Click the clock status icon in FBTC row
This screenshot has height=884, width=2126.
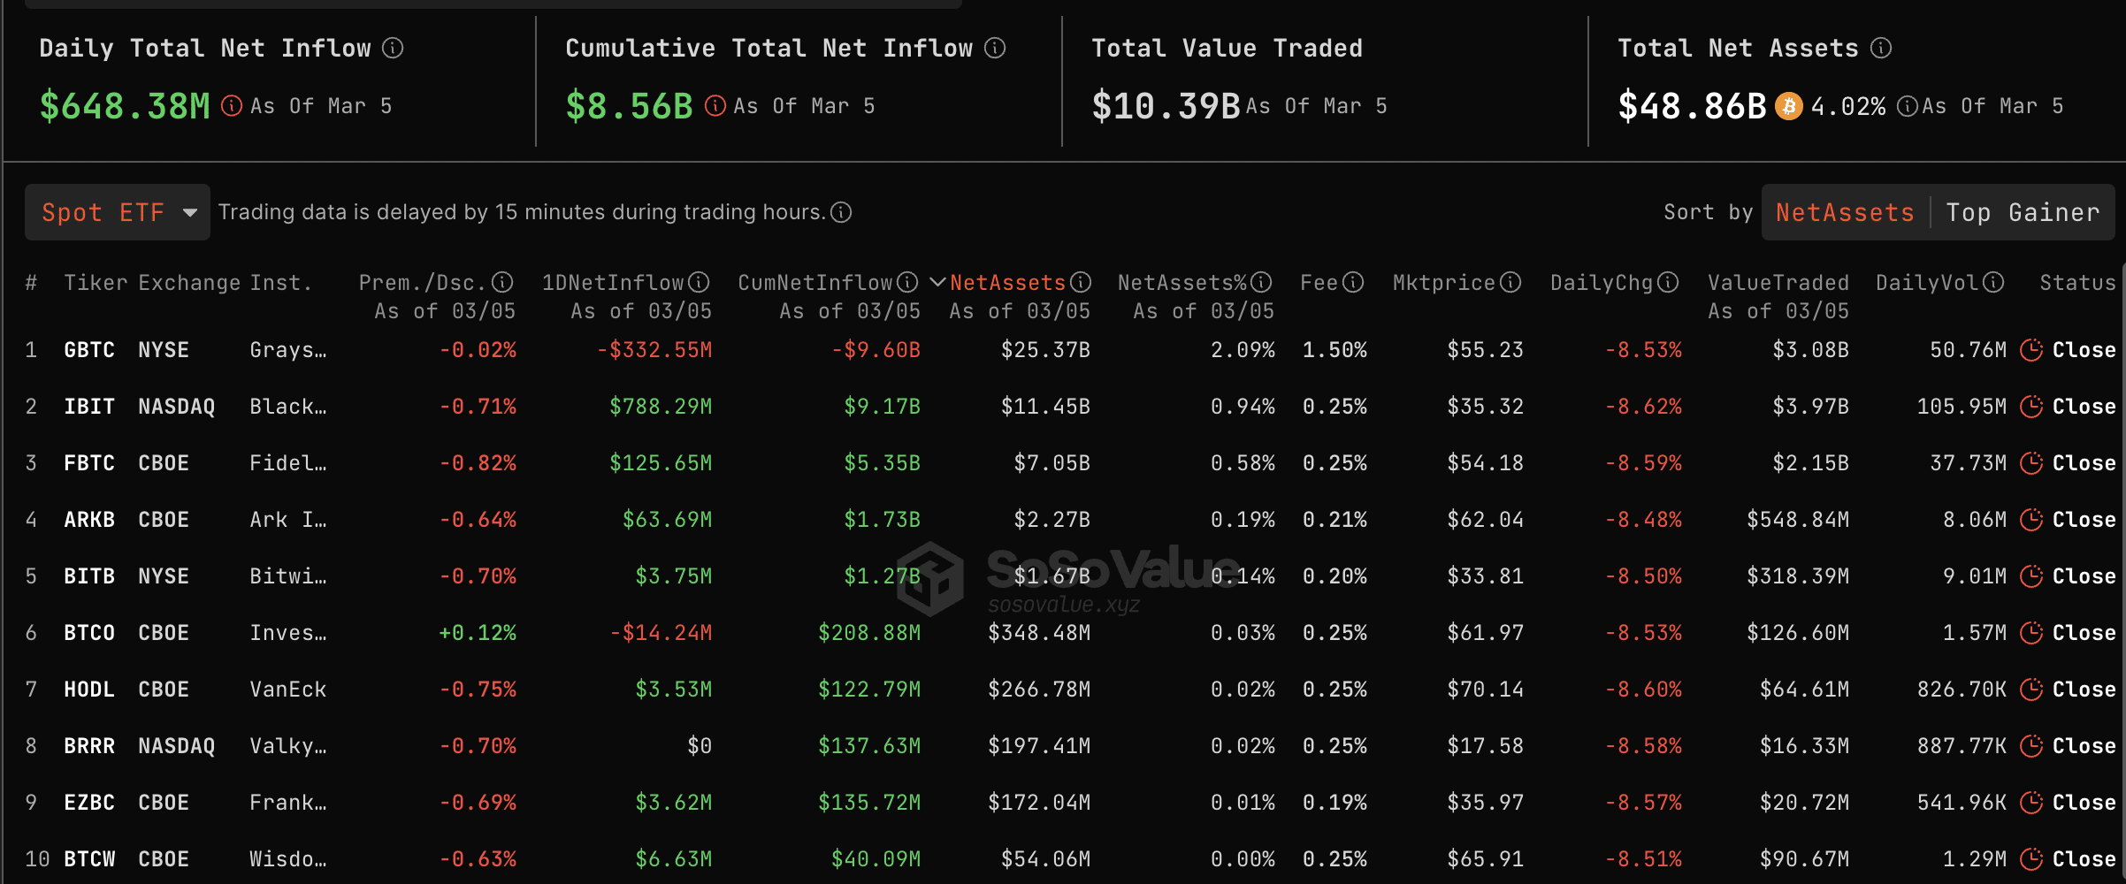(x=2031, y=463)
